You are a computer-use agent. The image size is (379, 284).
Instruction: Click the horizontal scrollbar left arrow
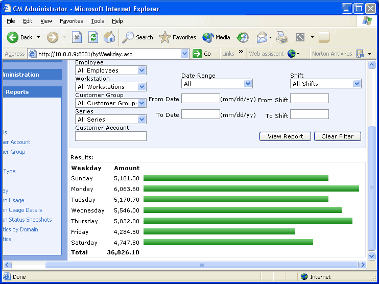point(7,265)
